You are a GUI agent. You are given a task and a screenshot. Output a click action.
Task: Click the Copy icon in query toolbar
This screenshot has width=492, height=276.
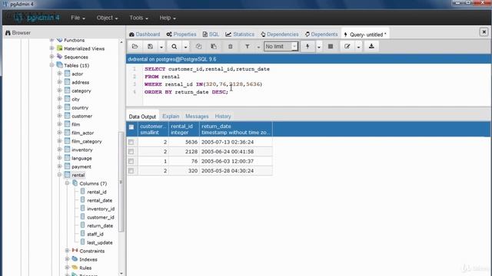pyautogui.click(x=198, y=47)
